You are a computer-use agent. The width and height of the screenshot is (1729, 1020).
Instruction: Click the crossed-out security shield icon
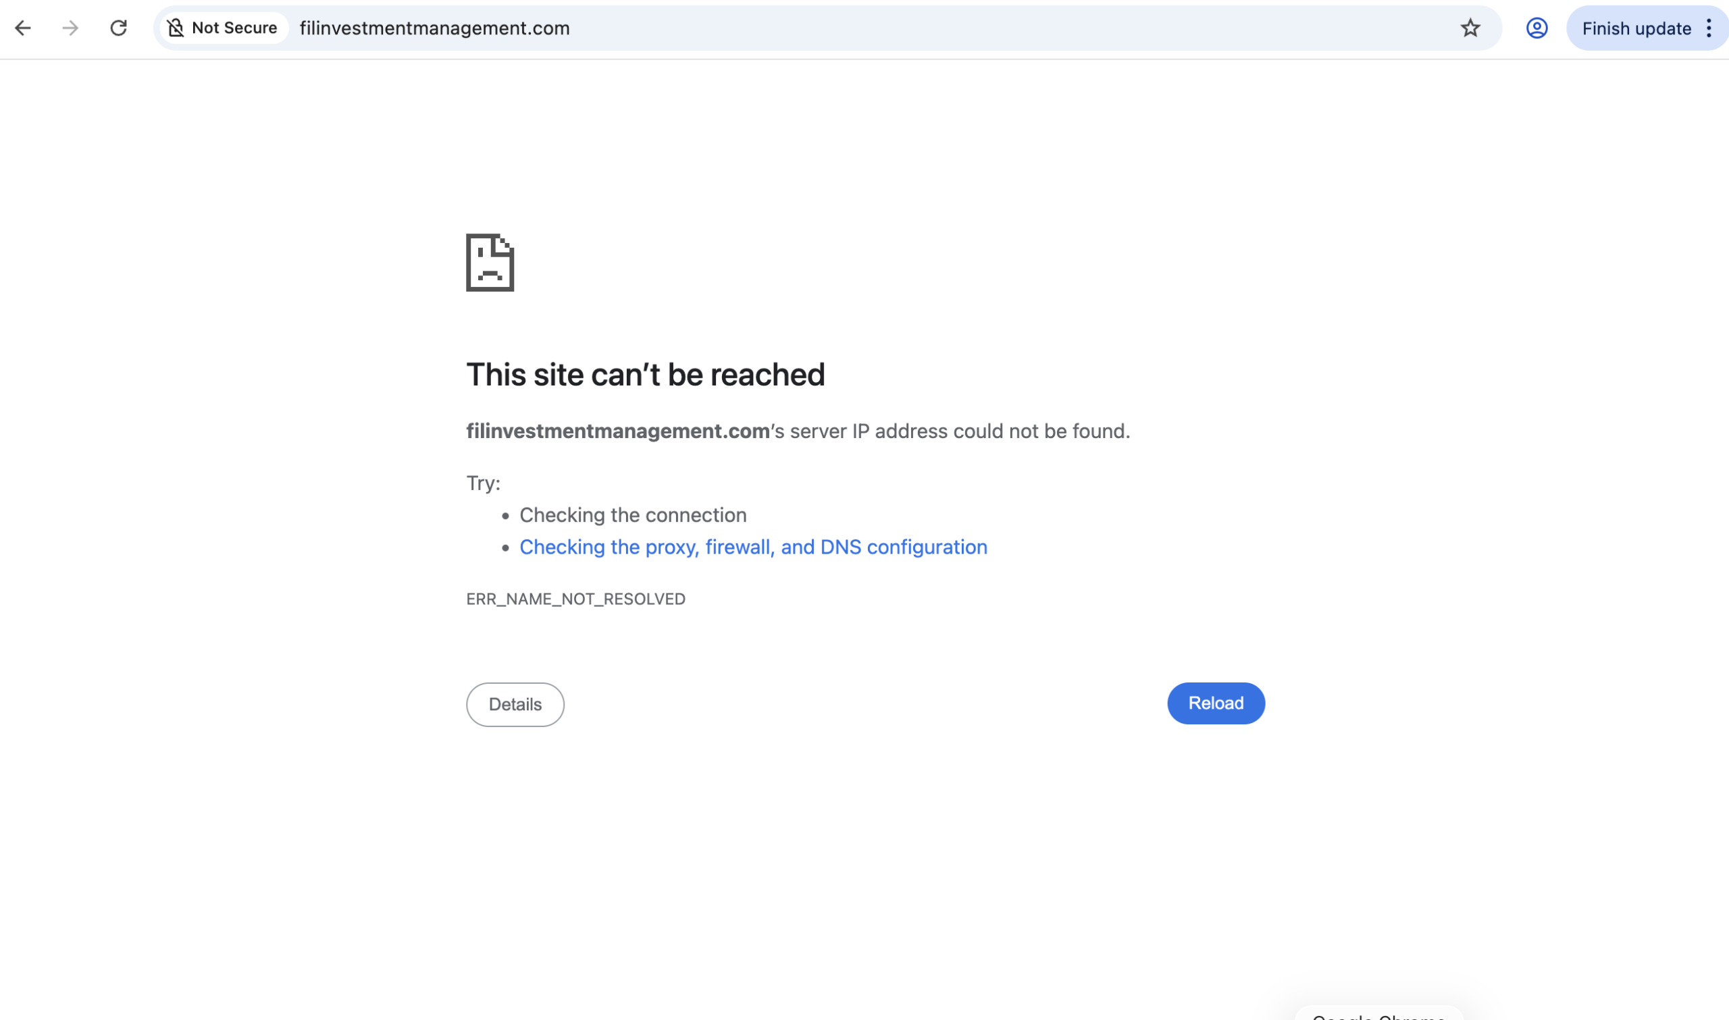pyautogui.click(x=177, y=28)
